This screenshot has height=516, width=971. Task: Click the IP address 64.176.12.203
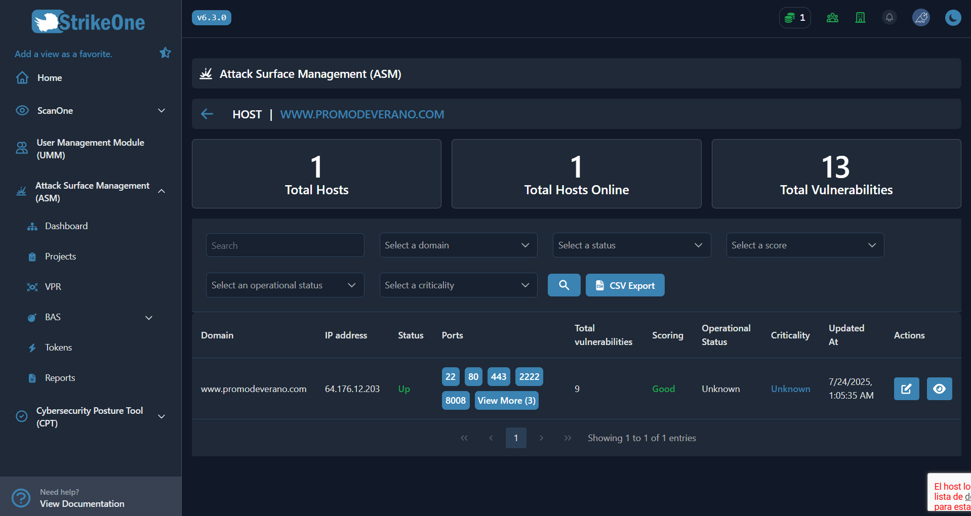352,389
